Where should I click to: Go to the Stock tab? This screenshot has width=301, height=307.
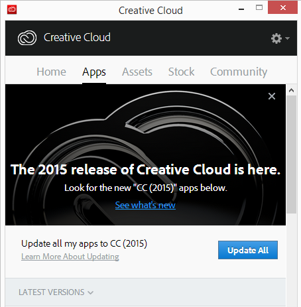pyautogui.click(x=182, y=72)
